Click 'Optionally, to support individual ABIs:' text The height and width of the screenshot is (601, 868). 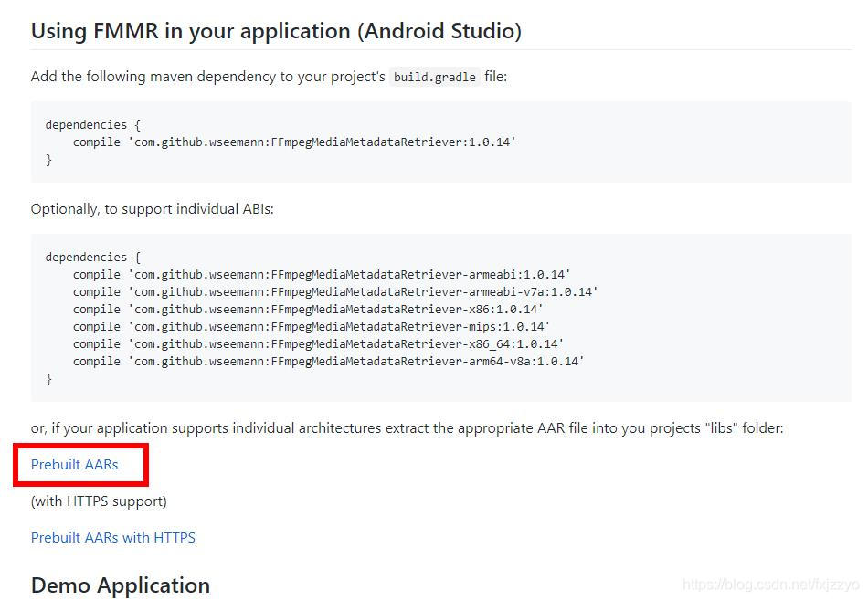(153, 209)
